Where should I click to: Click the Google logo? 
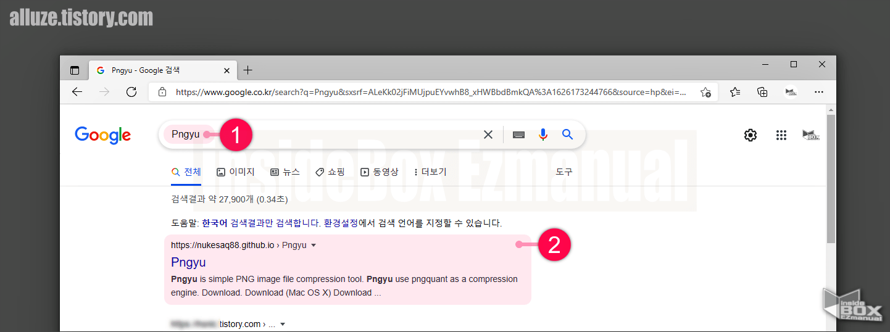(103, 135)
